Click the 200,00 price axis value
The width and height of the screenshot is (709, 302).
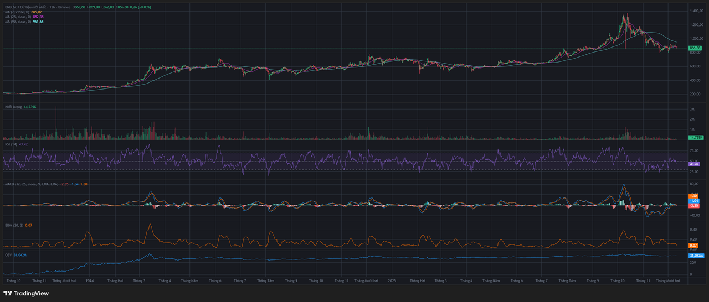[696, 94]
